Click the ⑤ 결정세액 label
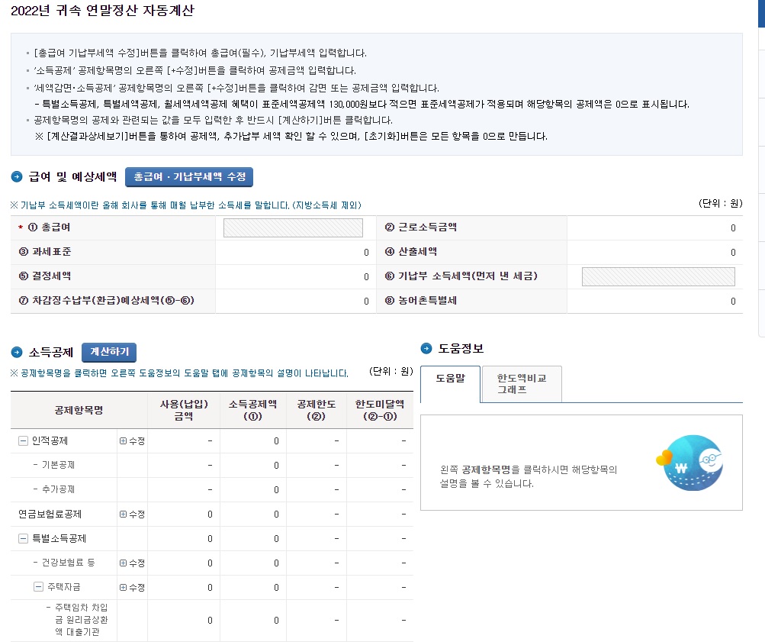 (x=45, y=276)
